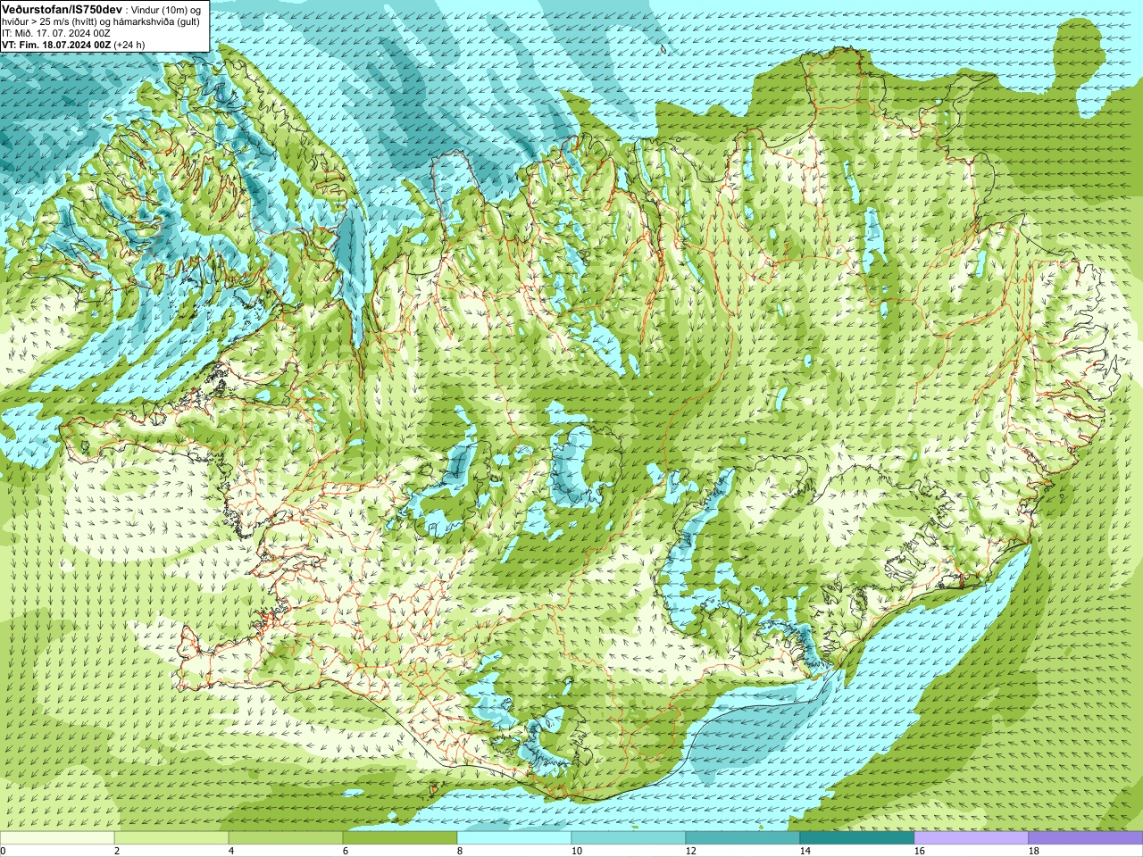Click the purple above-18 m/s legend swatch
Viewport: 1143px width, 857px height.
click(x=1086, y=838)
